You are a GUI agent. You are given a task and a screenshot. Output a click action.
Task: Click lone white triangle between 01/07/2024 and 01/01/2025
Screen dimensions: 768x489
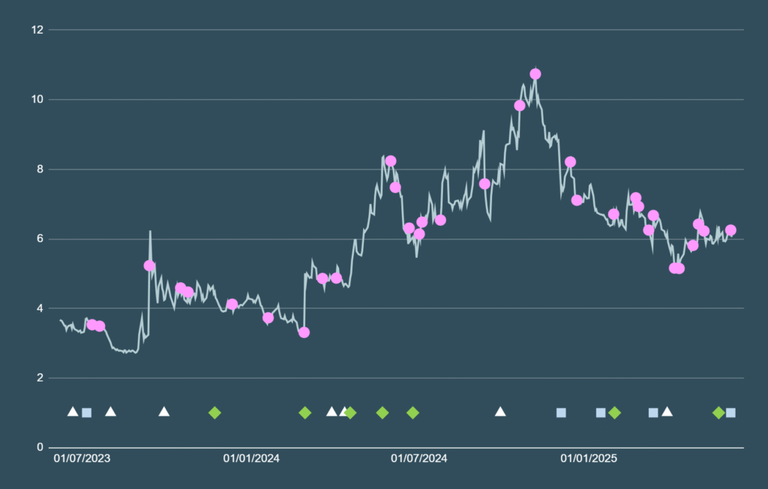pyautogui.click(x=500, y=412)
